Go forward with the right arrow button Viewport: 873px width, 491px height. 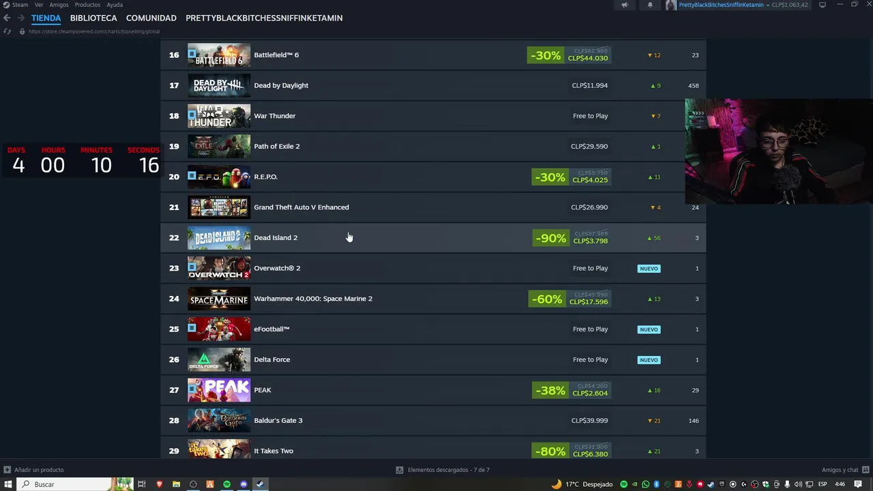pyautogui.click(x=21, y=18)
